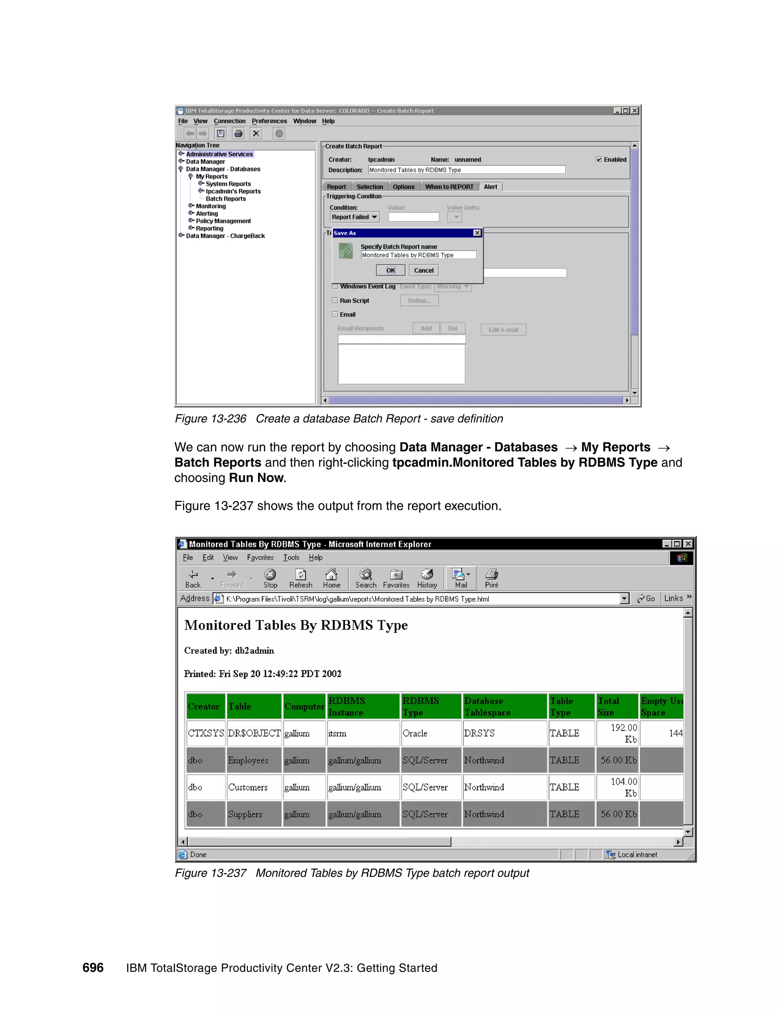The width and height of the screenshot is (780, 1010).
Task: Click Forward in Internet Explorer toolbar
Action: pos(232,579)
